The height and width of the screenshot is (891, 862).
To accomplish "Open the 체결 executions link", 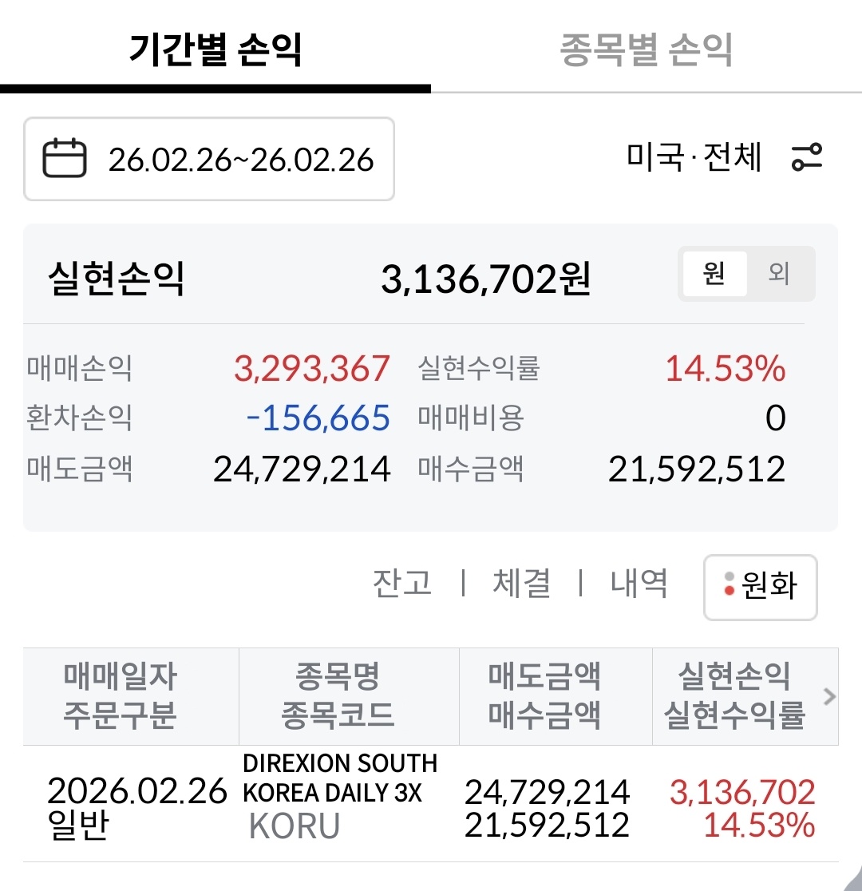I will (x=521, y=583).
